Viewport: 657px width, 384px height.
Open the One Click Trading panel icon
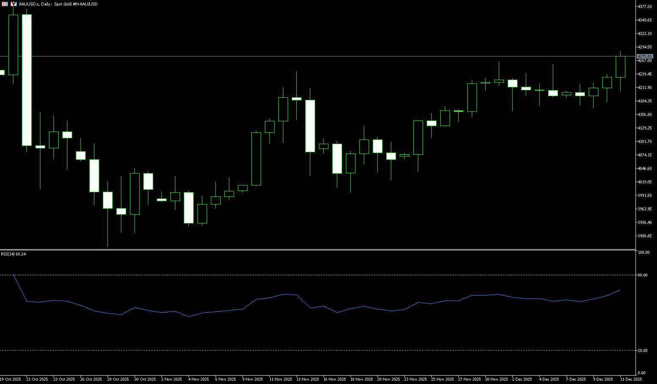[13, 4]
